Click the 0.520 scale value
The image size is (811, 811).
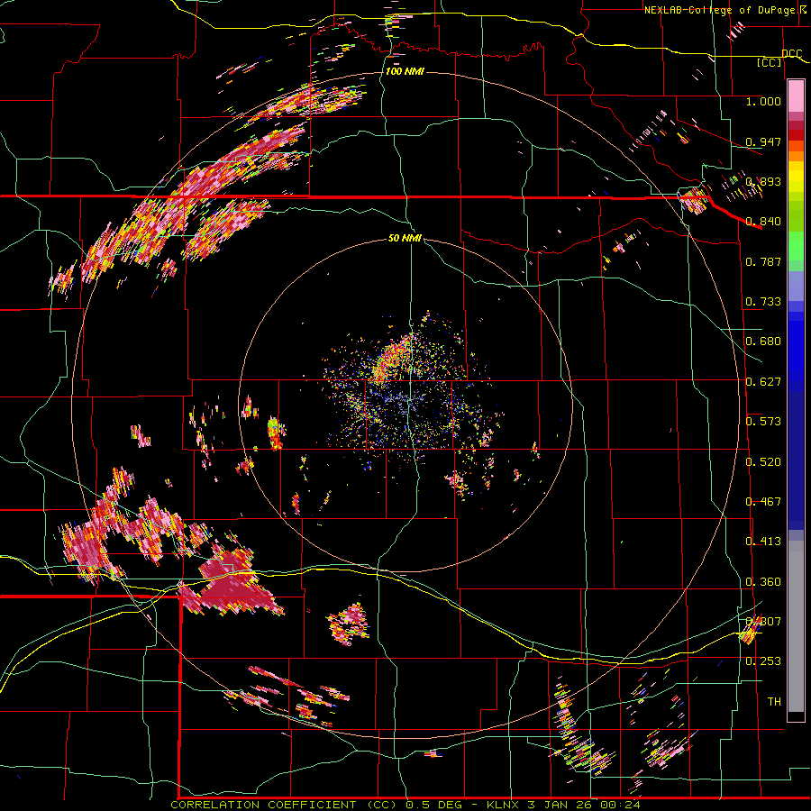tap(763, 462)
